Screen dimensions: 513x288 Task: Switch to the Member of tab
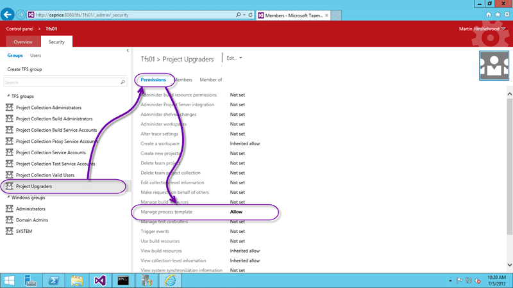[211, 79]
